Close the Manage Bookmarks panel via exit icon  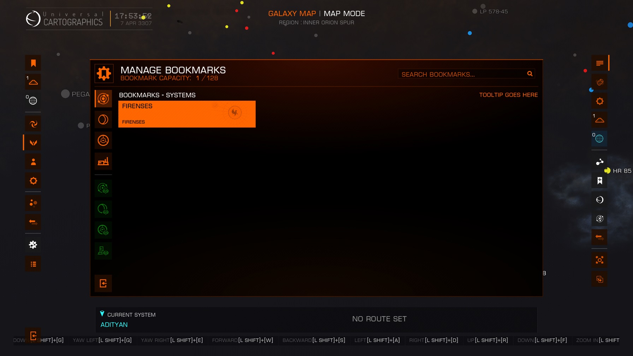[103, 283]
